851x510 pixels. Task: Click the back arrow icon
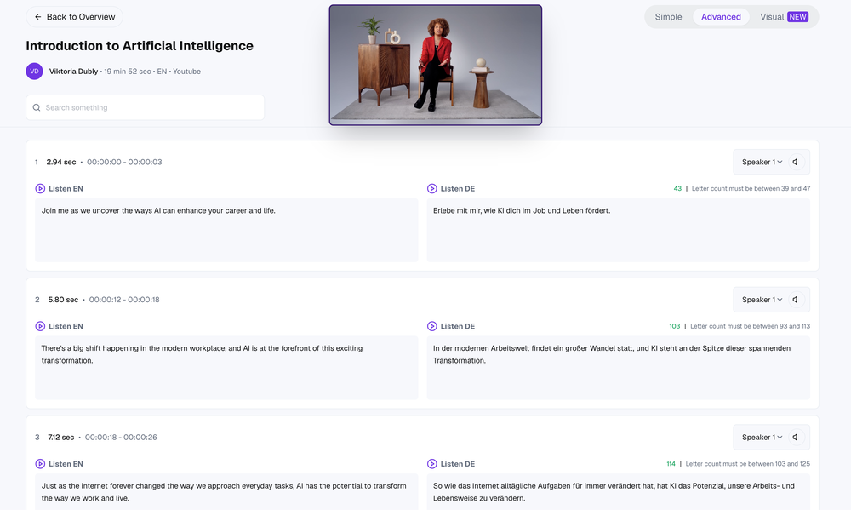pyautogui.click(x=38, y=17)
